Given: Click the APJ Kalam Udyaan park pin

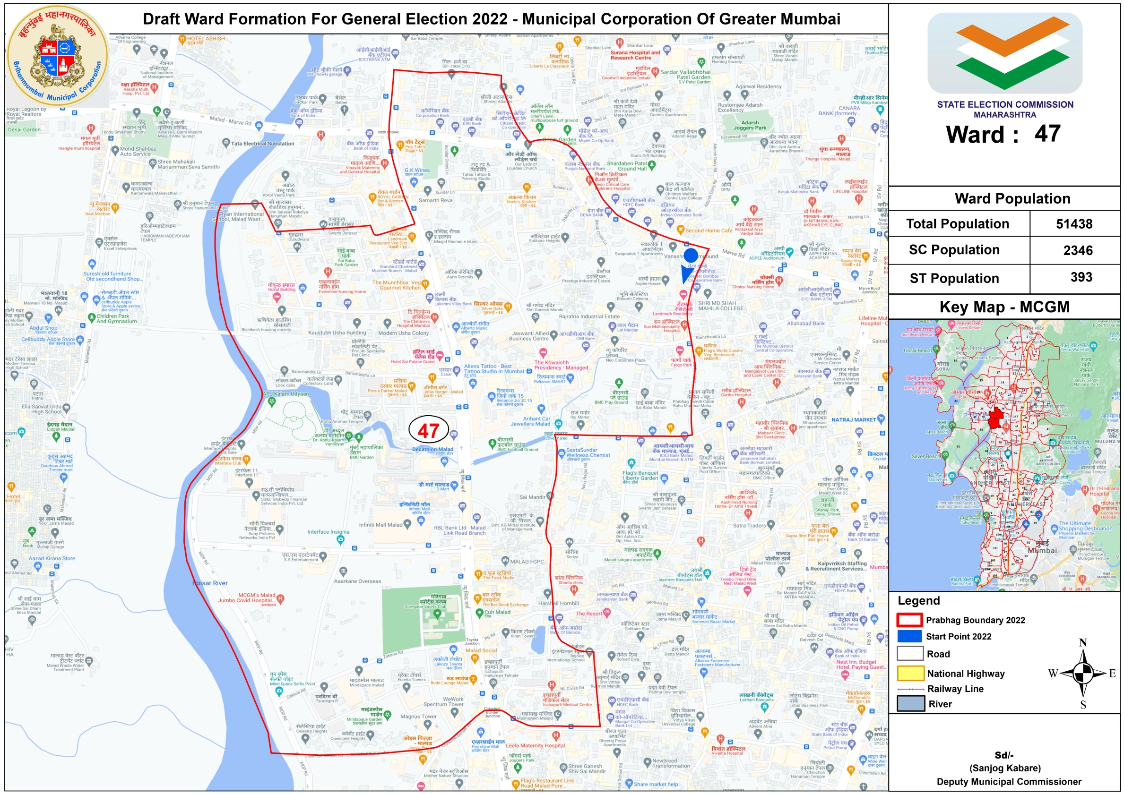Looking at the screenshot, I should 272,401.
